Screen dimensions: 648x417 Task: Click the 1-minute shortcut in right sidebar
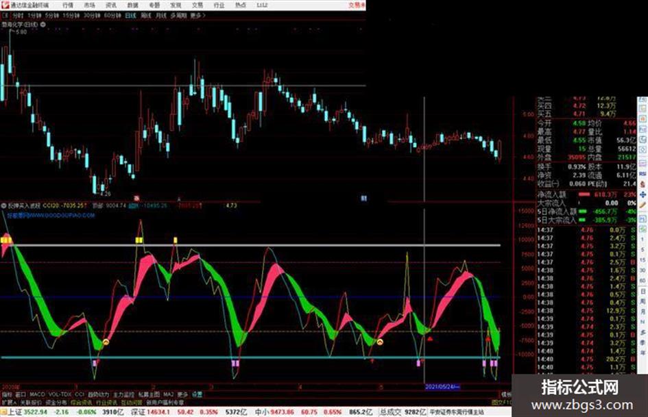click(x=643, y=240)
